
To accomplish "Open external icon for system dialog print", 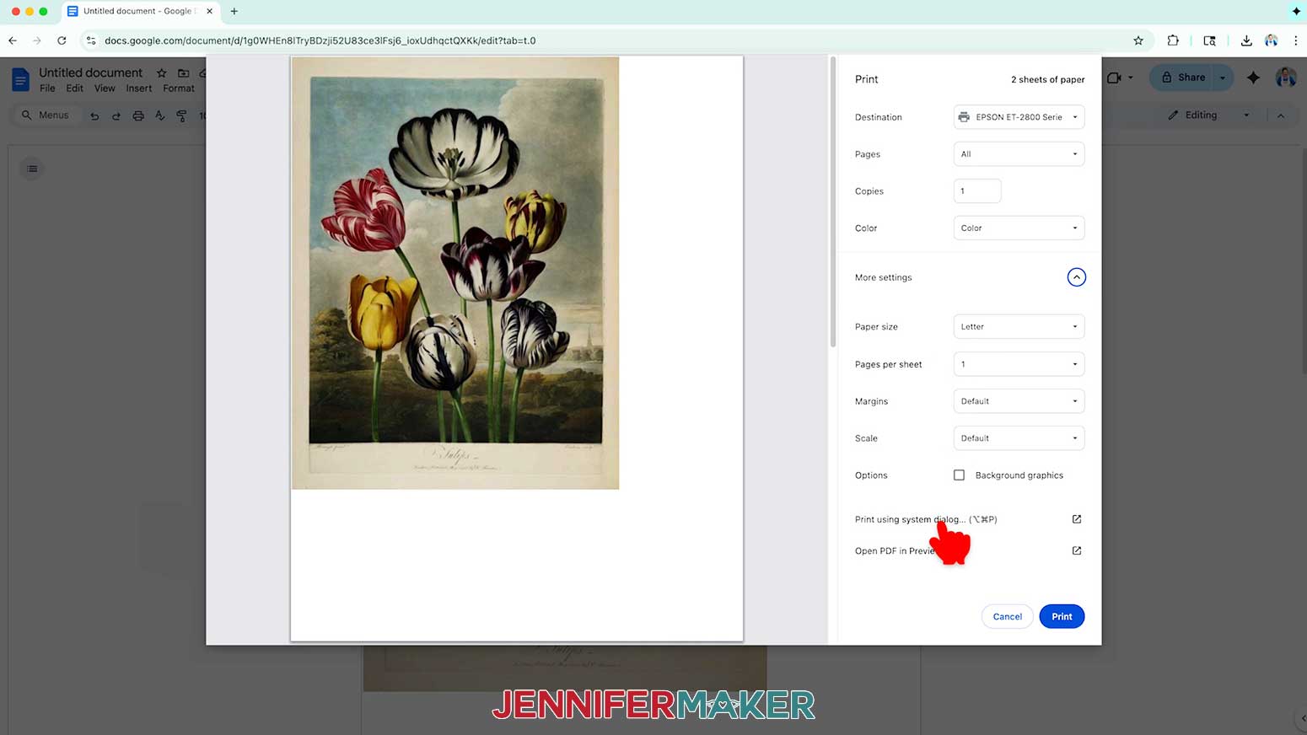I will [1077, 519].
